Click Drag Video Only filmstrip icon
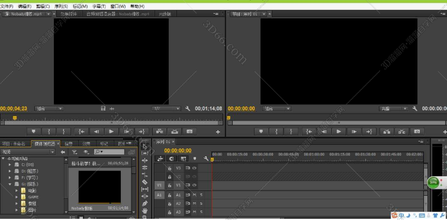The image size is (447, 220). pyautogui.click(x=103, y=108)
